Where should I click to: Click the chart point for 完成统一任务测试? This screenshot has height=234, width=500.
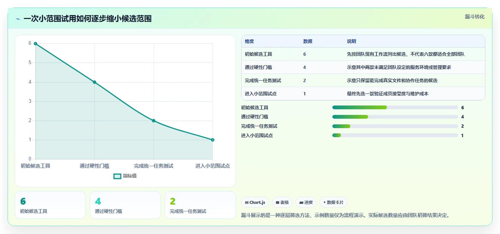coord(154,121)
